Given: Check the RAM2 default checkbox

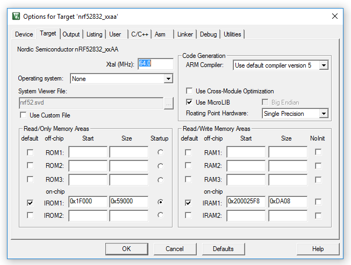Looking at the screenshot, I should [x=188, y=166].
